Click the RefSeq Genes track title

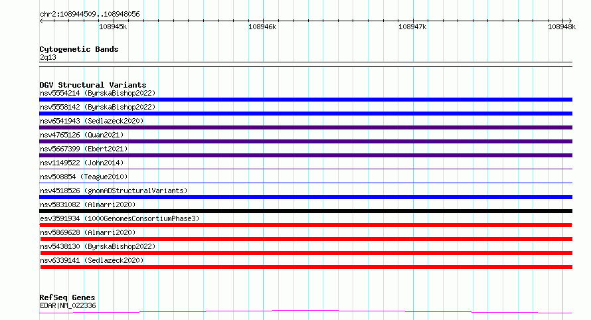click(x=67, y=297)
